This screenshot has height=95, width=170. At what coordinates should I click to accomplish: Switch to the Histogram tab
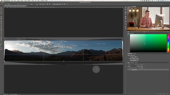tap(129, 7)
